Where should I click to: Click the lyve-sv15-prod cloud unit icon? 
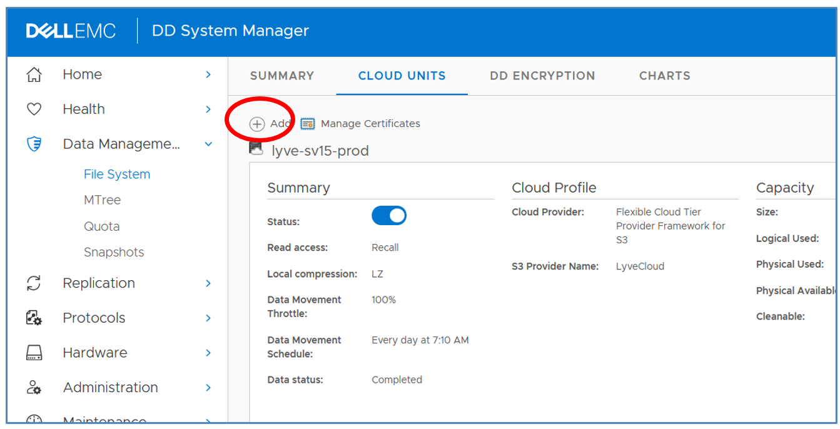click(x=256, y=149)
